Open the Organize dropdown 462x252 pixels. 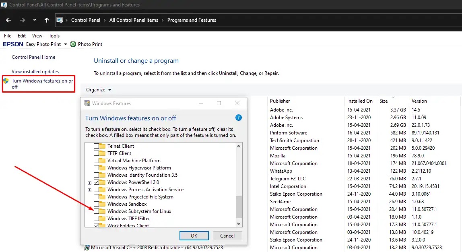[x=99, y=90]
